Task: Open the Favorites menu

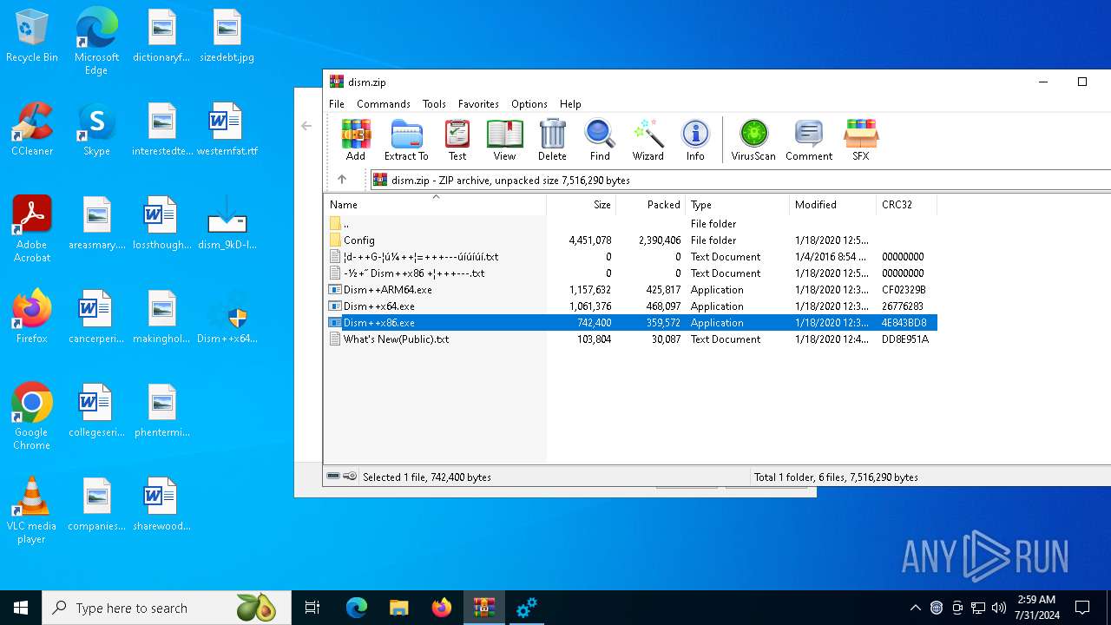Action: coord(478,103)
